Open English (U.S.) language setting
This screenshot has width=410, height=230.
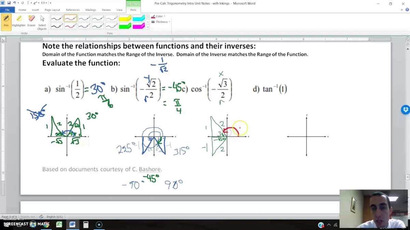[55, 217]
